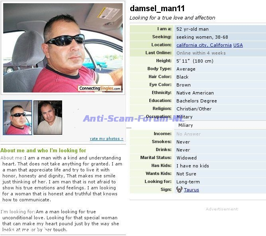Viewport: 266px width, 236px height.
Task: Click the Anti-Scam-Forum-NL watermark text
Action: (x=134, y=118)
